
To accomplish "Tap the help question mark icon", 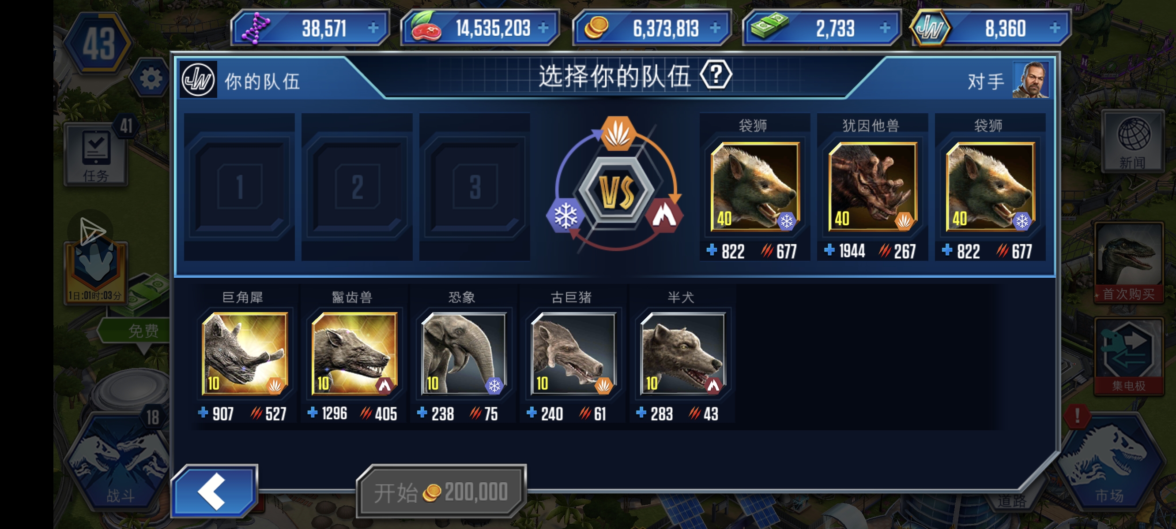I will pos(716,75).
